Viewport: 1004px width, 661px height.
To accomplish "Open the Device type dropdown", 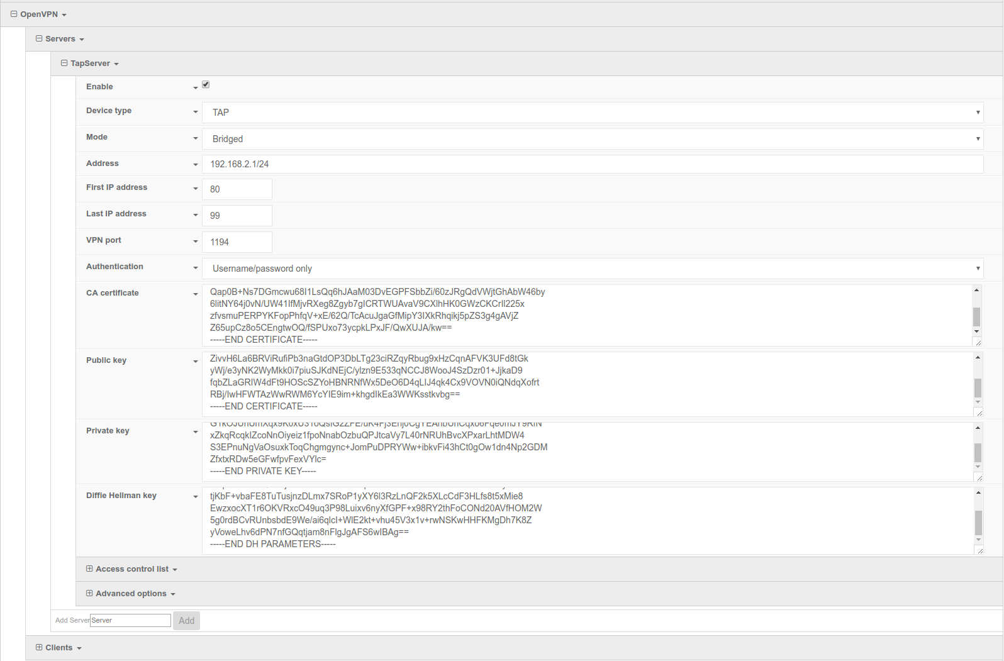I will 592,113.
